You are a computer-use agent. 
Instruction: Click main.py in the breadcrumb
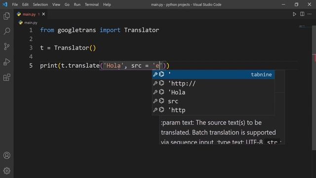[x=31, y=23]
